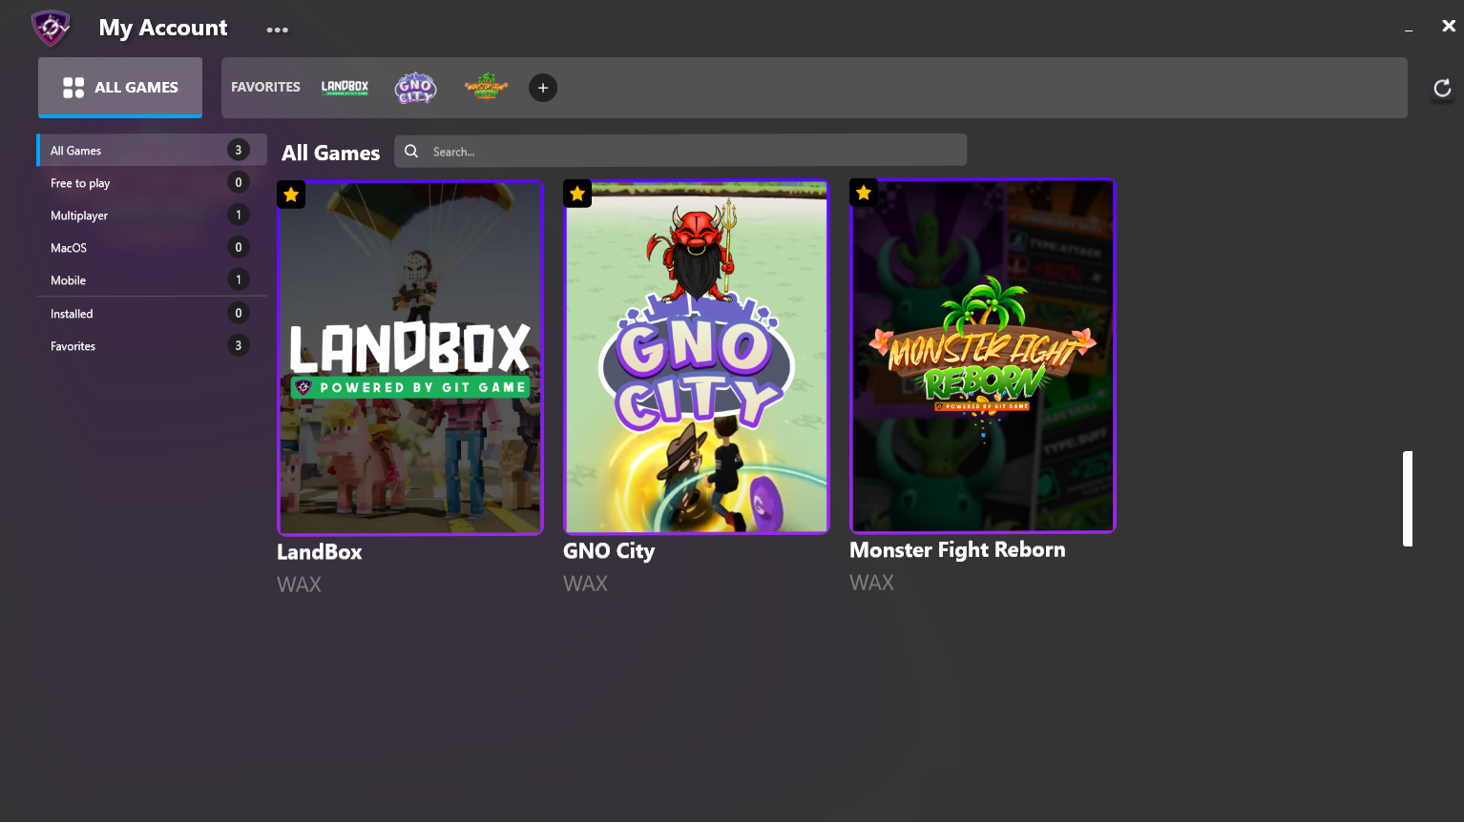Toggle Monster Fight Reborn favorite star

pyautogui.click(x=864, y=193)
